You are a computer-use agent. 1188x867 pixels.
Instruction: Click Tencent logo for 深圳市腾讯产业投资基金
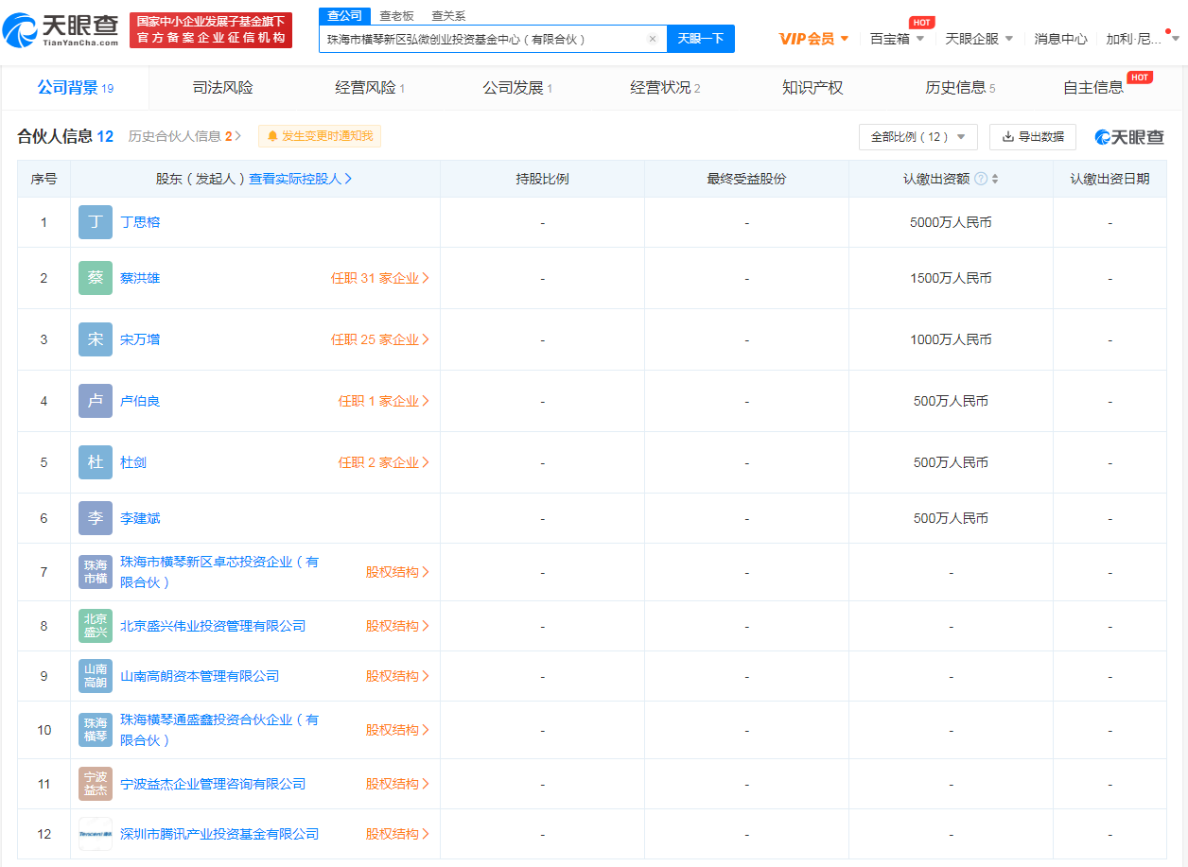coord(96,834)
